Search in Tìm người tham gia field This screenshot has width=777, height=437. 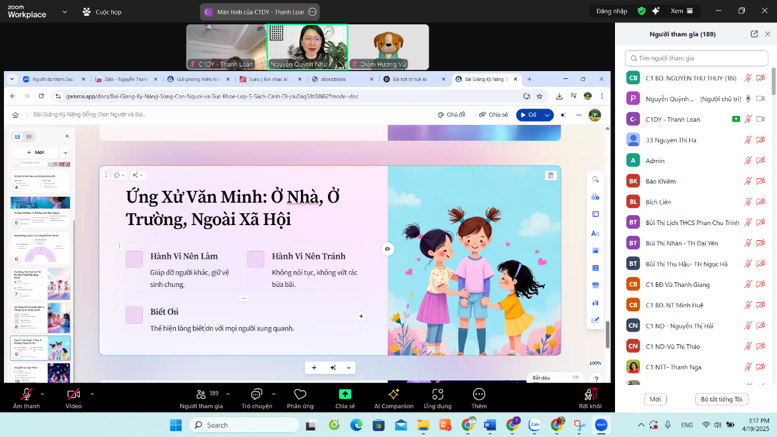point(696,58)
